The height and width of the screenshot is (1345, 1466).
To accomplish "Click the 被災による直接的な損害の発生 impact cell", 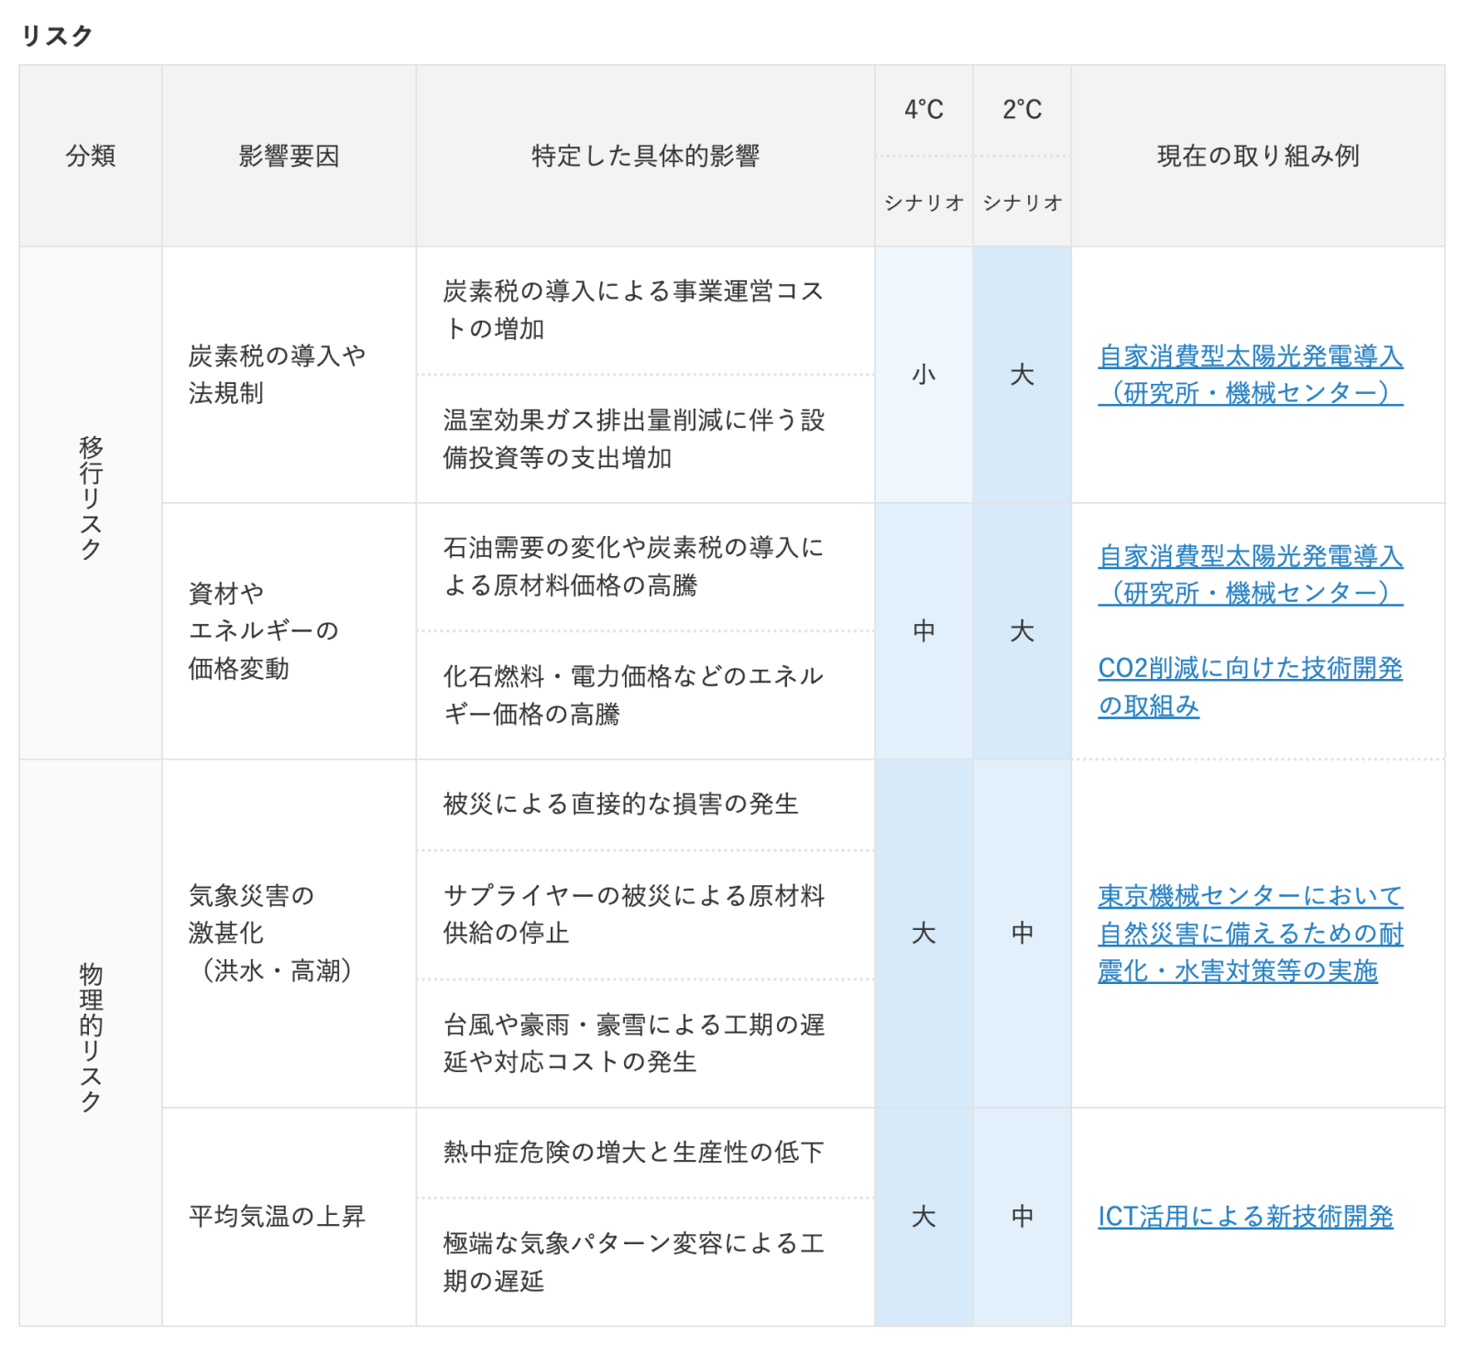I will click(x=620, y=804).
